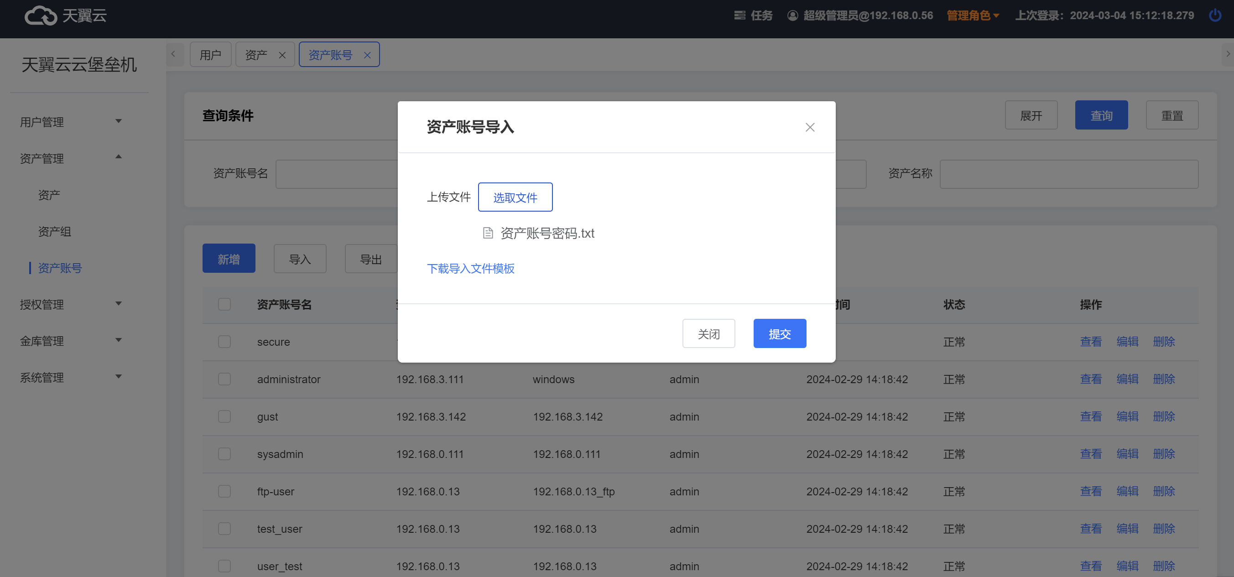Click the 重置 button

pyautogui.click(x=1172, y=115)
